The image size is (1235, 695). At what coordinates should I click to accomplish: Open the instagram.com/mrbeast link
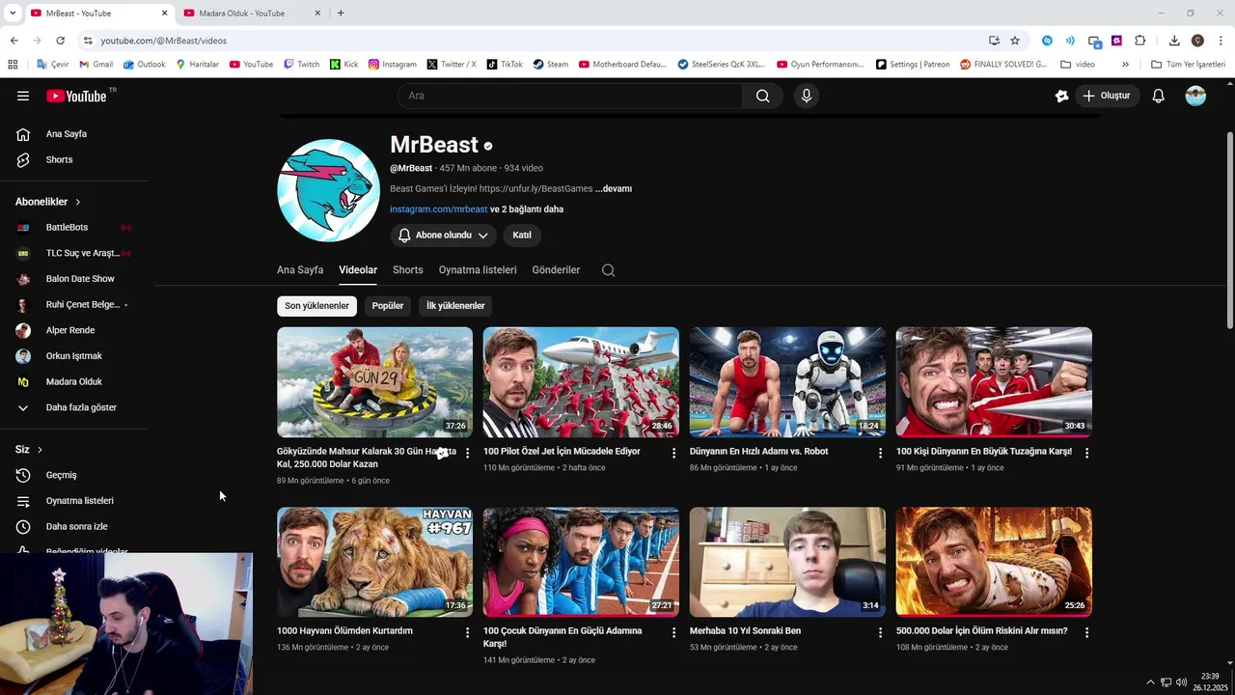tap(439, 209)
